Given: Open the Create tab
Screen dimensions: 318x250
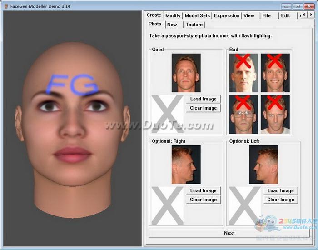Looking at the screenshot, I should [154, 15].
